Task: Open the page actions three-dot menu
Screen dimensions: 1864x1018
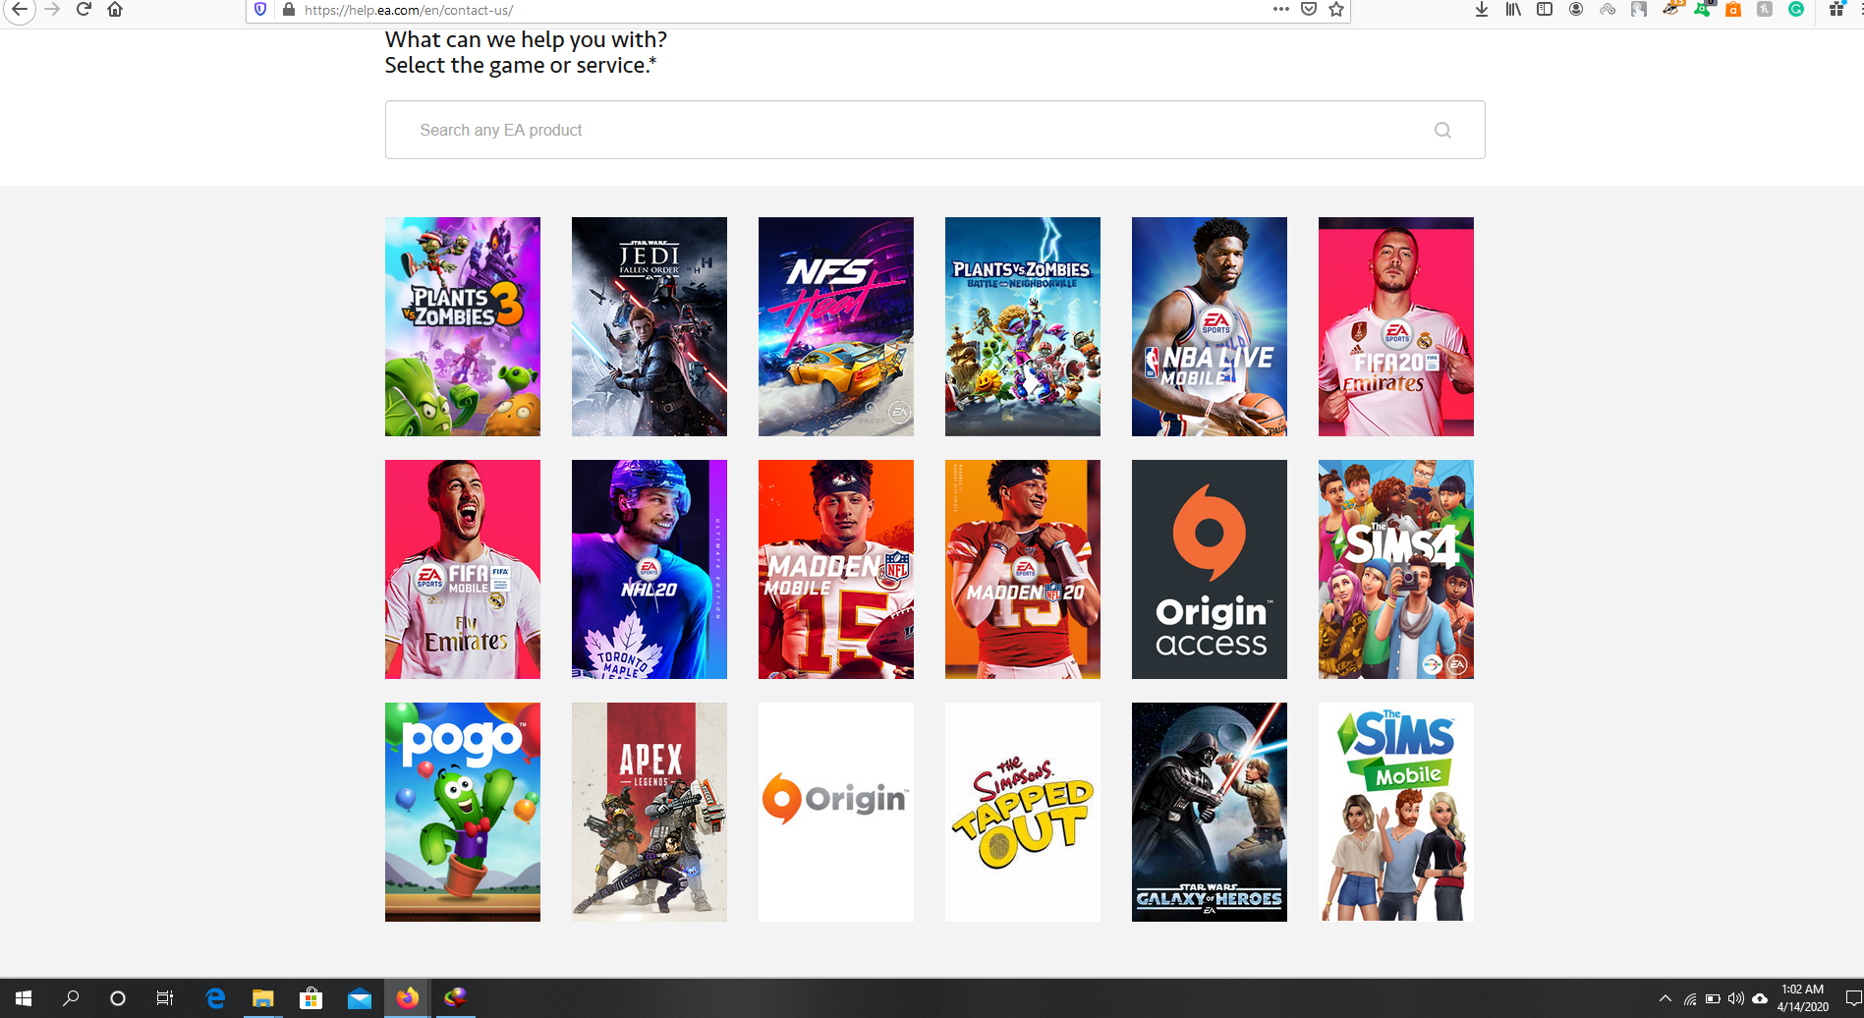Action: tap(1280, 10)
